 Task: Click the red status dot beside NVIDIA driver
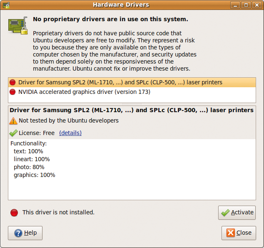(12, 92)
